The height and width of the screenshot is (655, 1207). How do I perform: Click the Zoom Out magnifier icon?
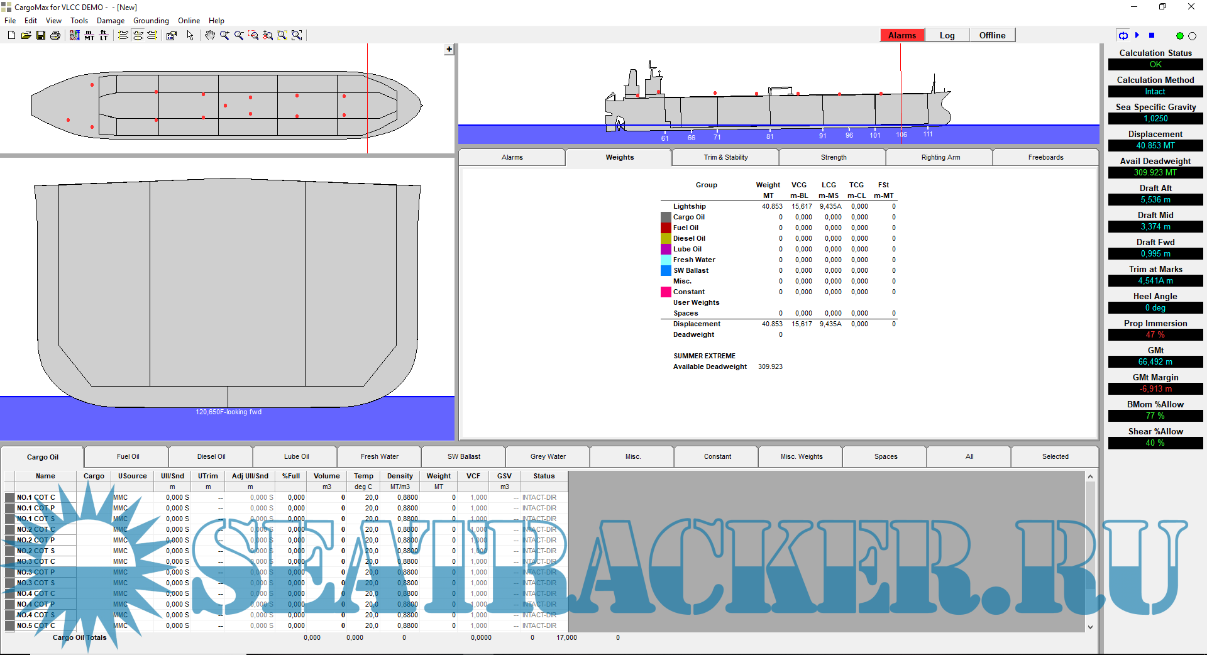tap(239, 35)
